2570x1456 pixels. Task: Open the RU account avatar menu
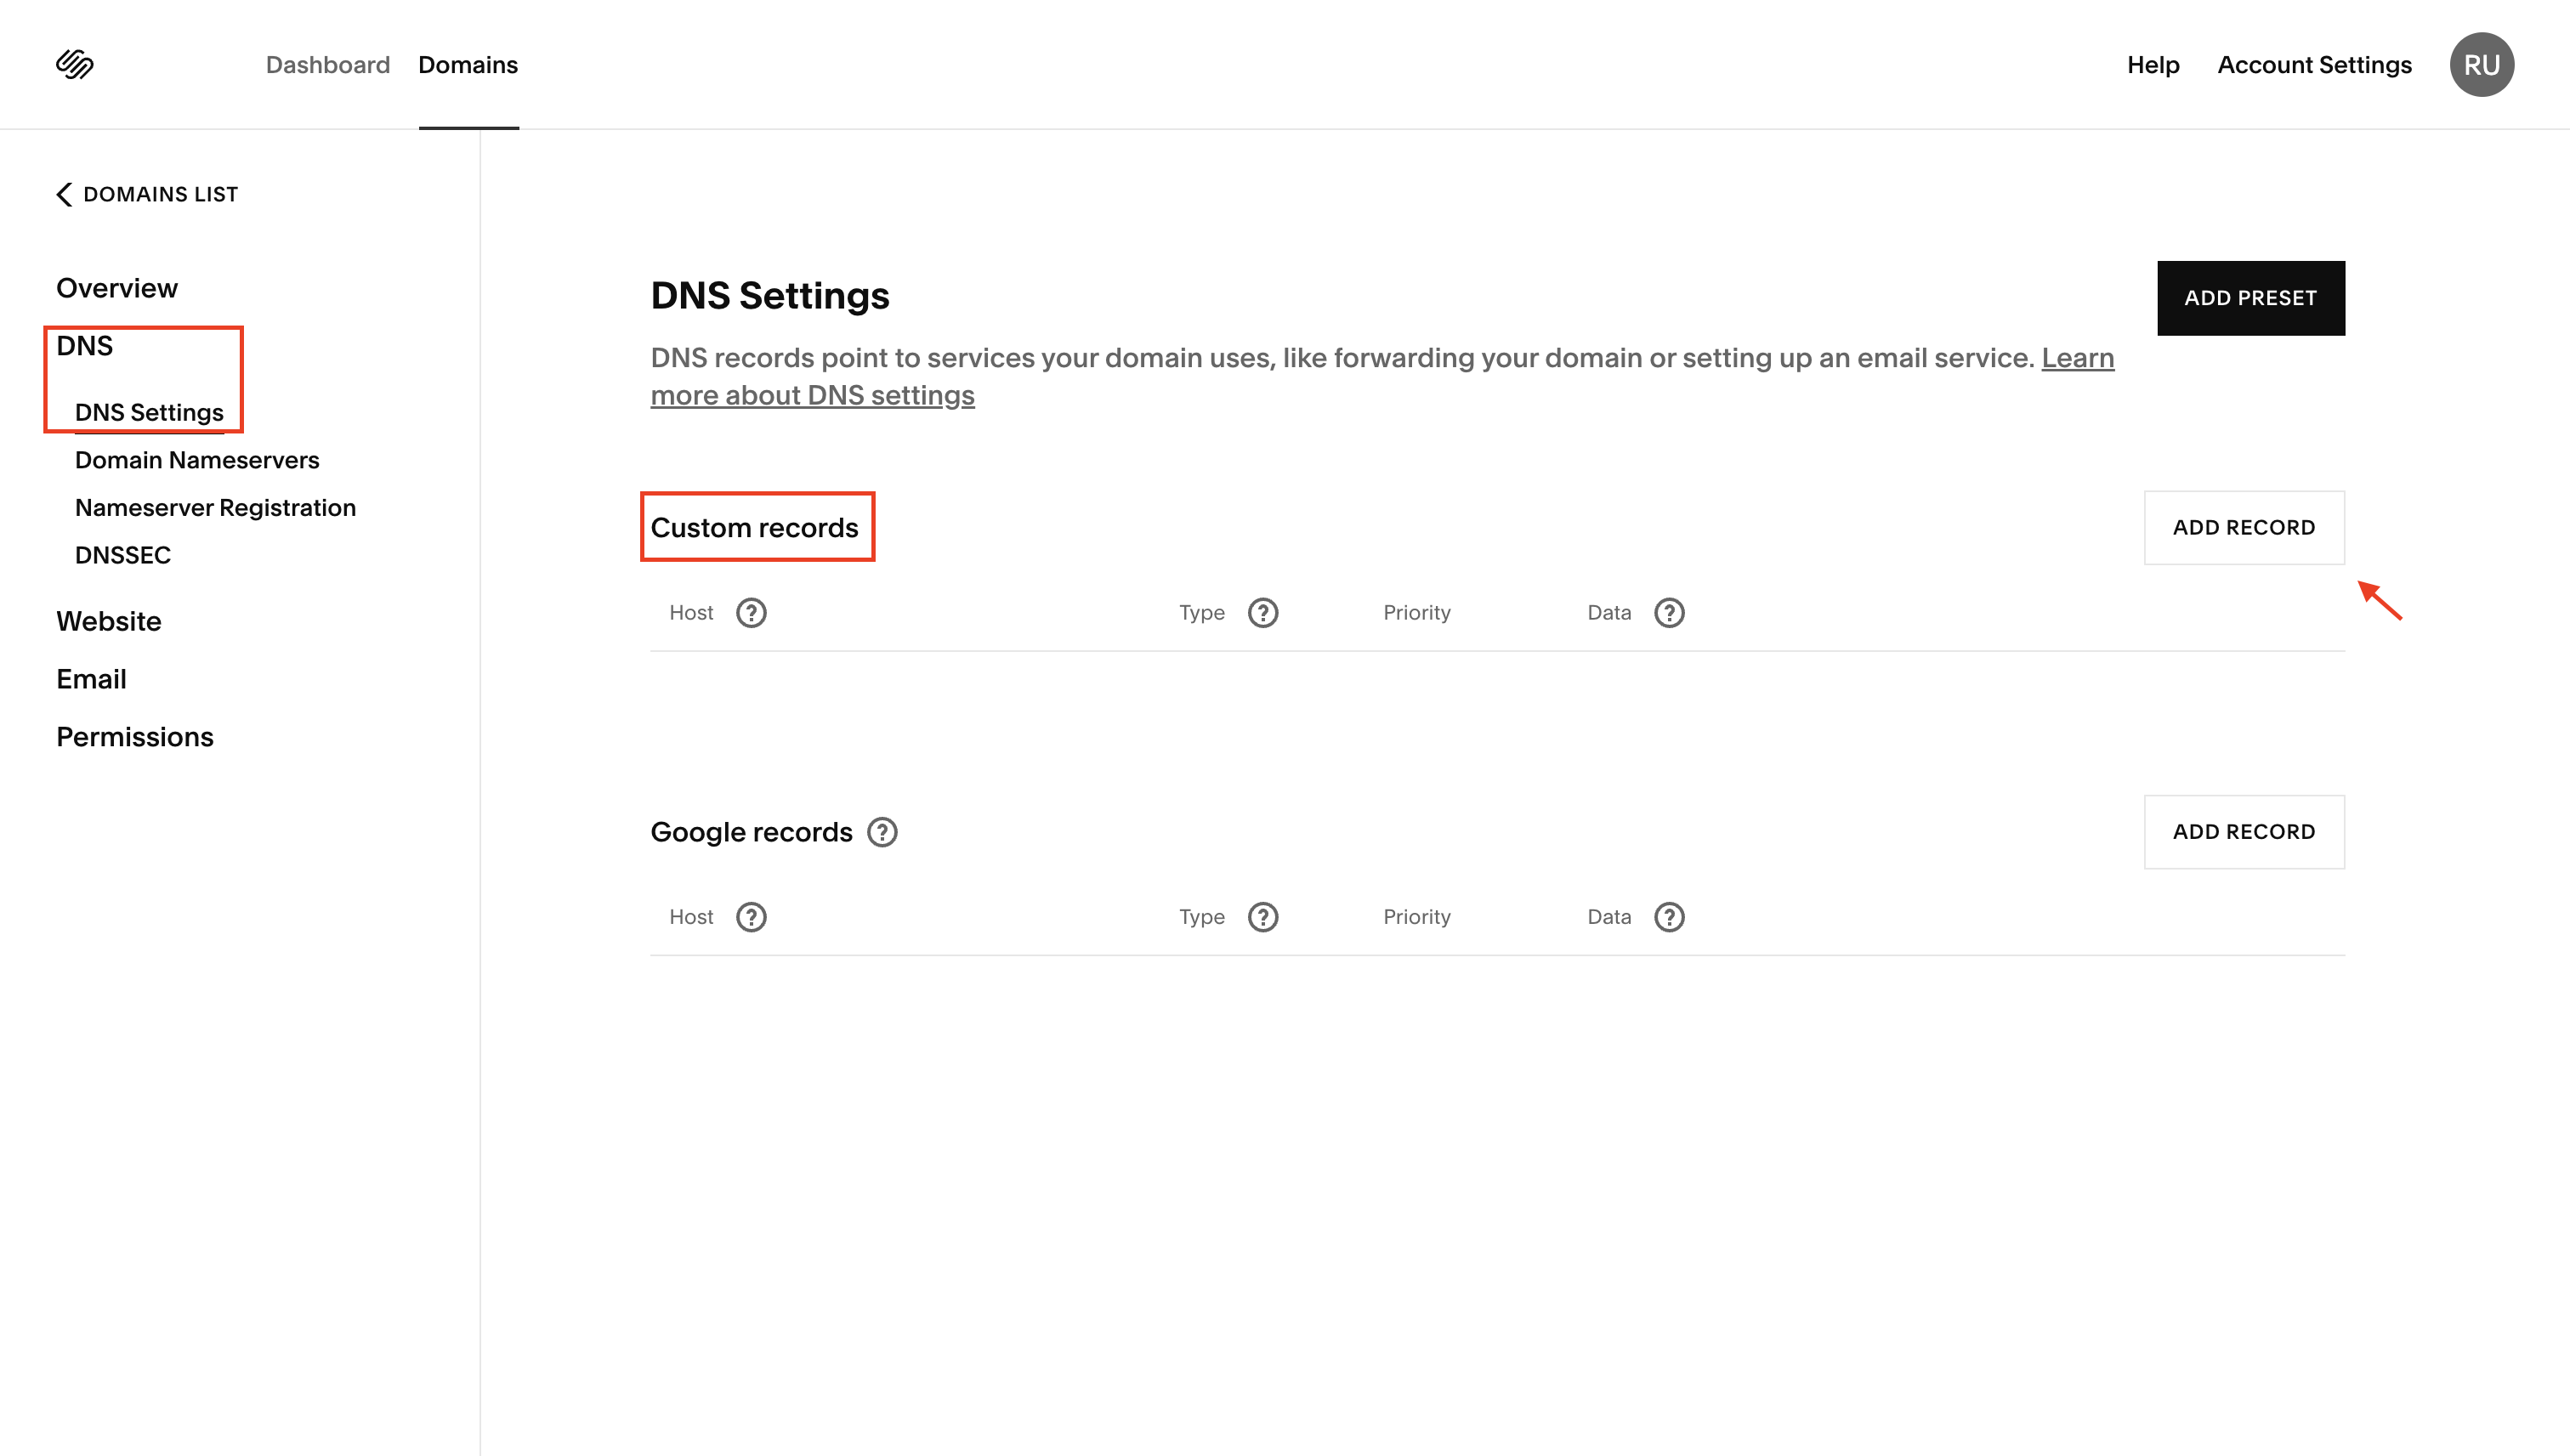(x=2481, y=65)
